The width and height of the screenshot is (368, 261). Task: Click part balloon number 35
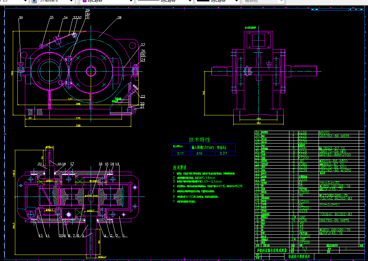(52, 17)
